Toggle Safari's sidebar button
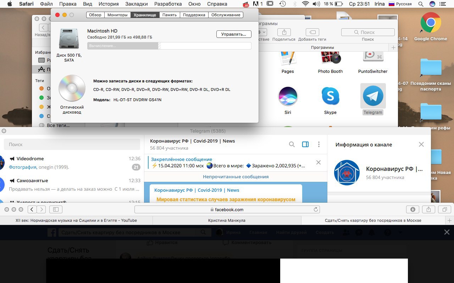 56,209
